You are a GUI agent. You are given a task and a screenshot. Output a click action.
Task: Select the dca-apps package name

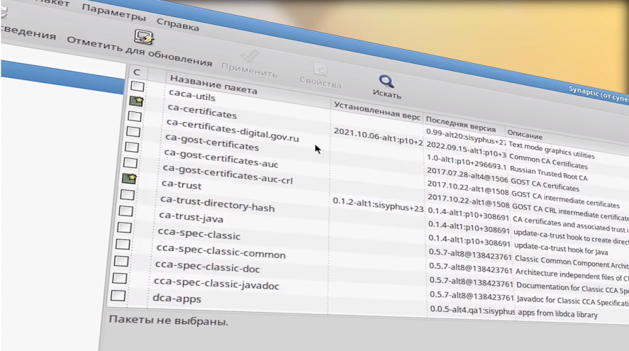click(177, 298)
